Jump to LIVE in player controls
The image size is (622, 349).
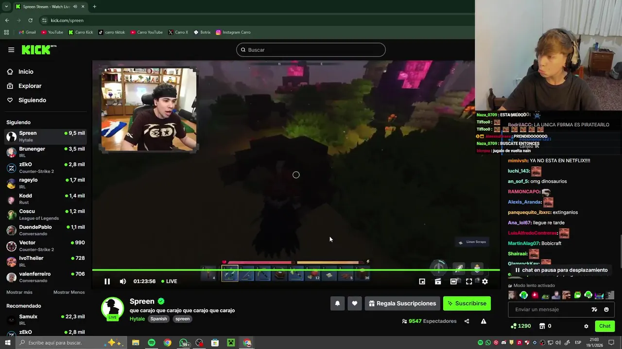click(169, 281)
